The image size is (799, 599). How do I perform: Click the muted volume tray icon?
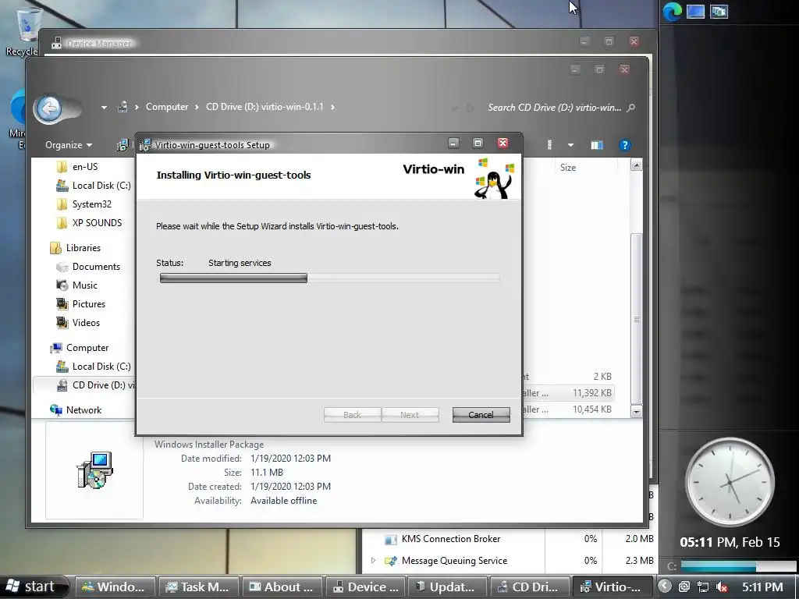click(722, 587)
